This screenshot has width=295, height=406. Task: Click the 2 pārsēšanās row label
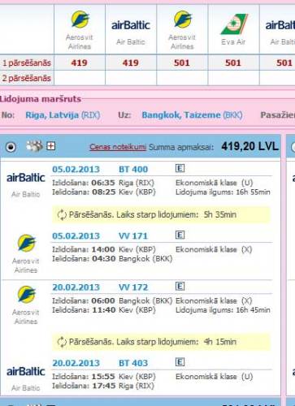(27, 78)
